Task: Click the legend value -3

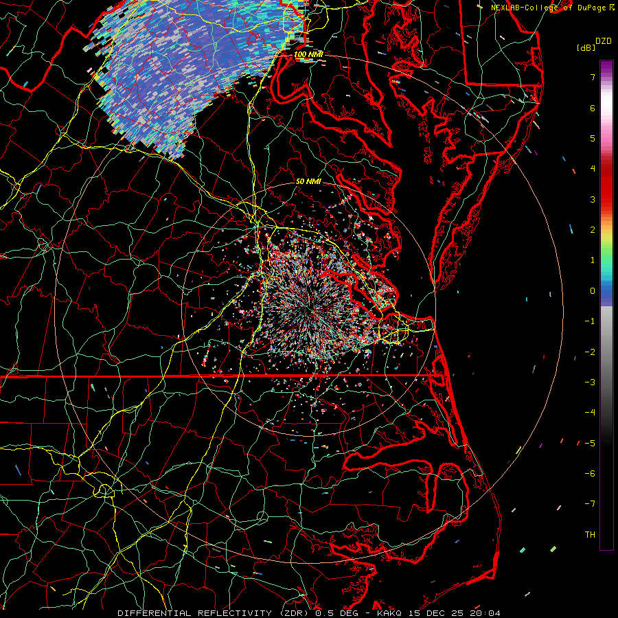Action: click(x=590, y=382)
